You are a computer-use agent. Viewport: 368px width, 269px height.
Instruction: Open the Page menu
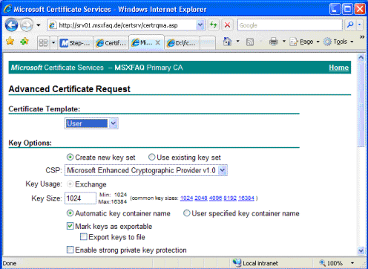click(304, 42)
